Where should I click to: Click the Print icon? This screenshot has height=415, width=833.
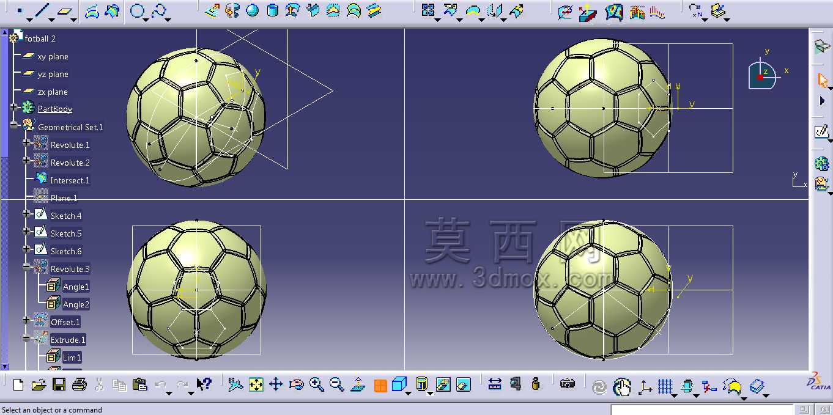click(x=79, y=384)
